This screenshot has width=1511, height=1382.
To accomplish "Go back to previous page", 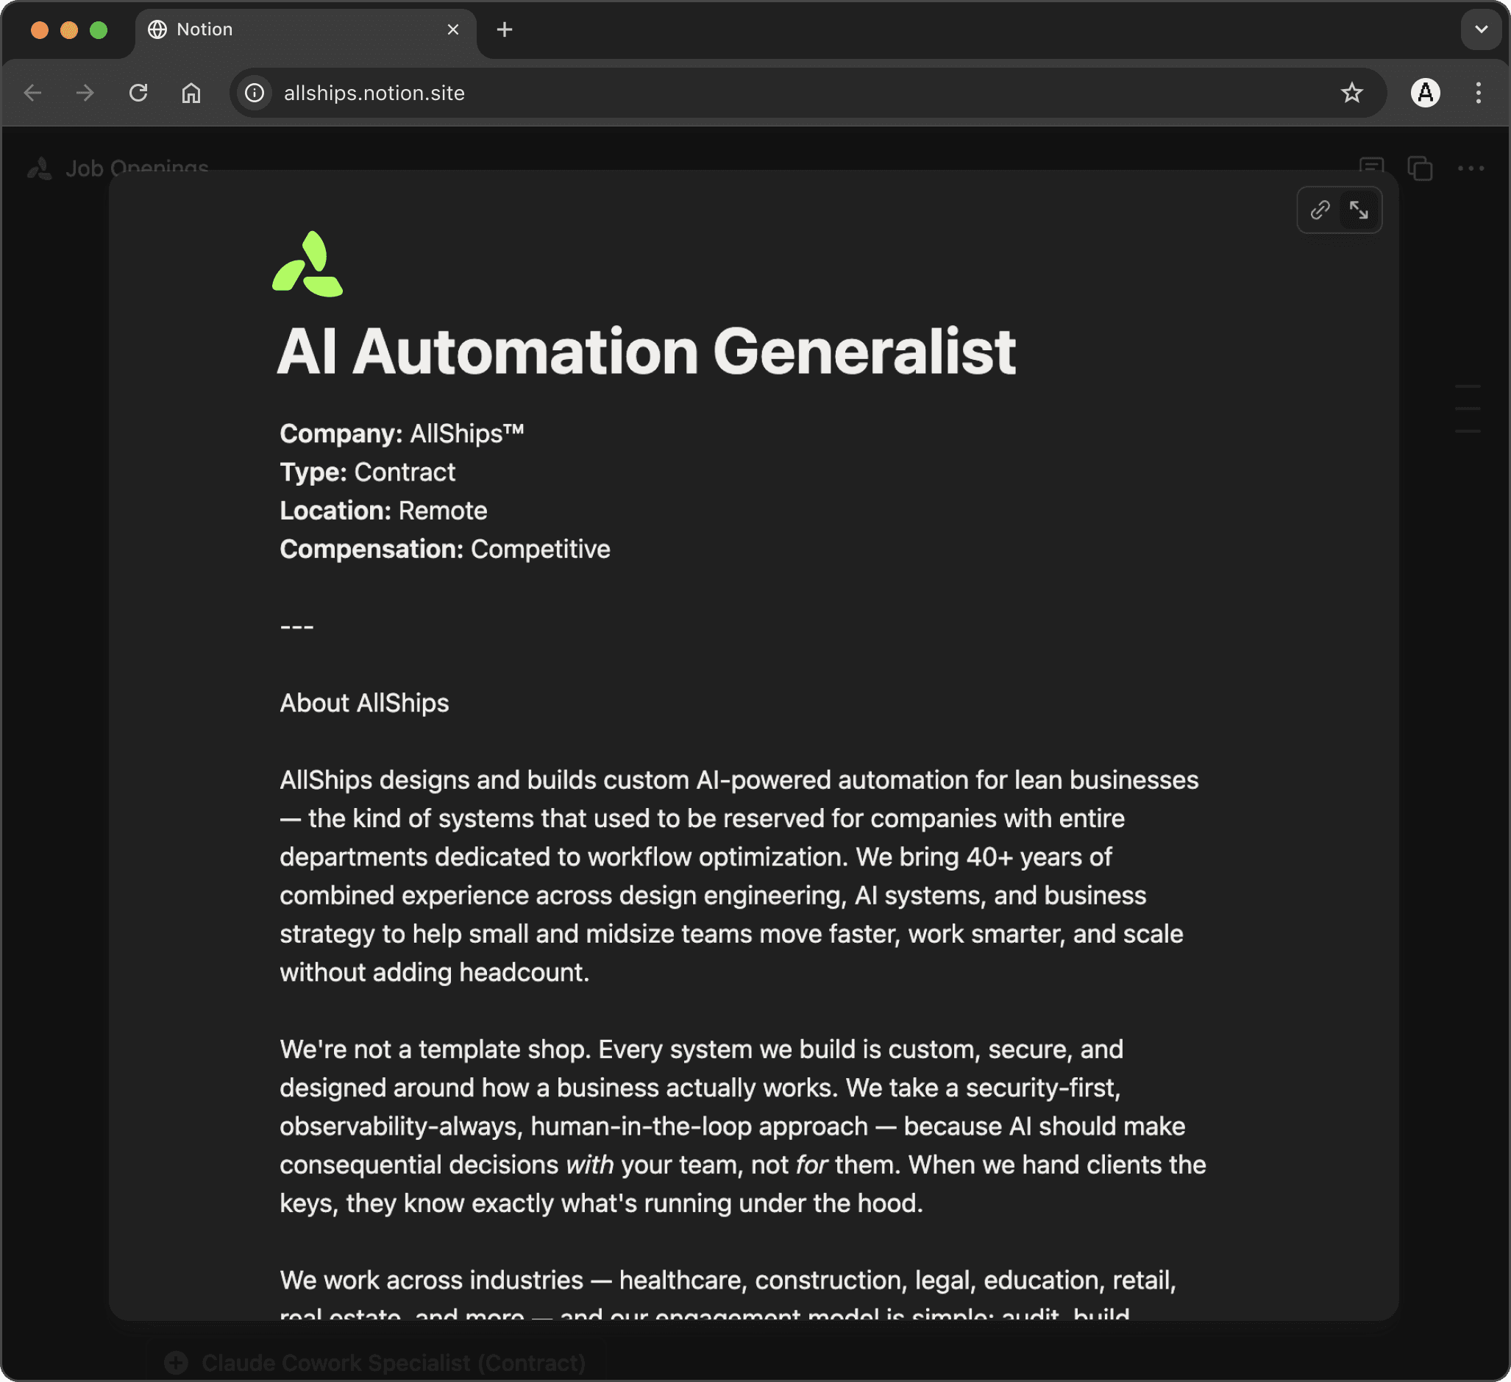I will point(33,93).
